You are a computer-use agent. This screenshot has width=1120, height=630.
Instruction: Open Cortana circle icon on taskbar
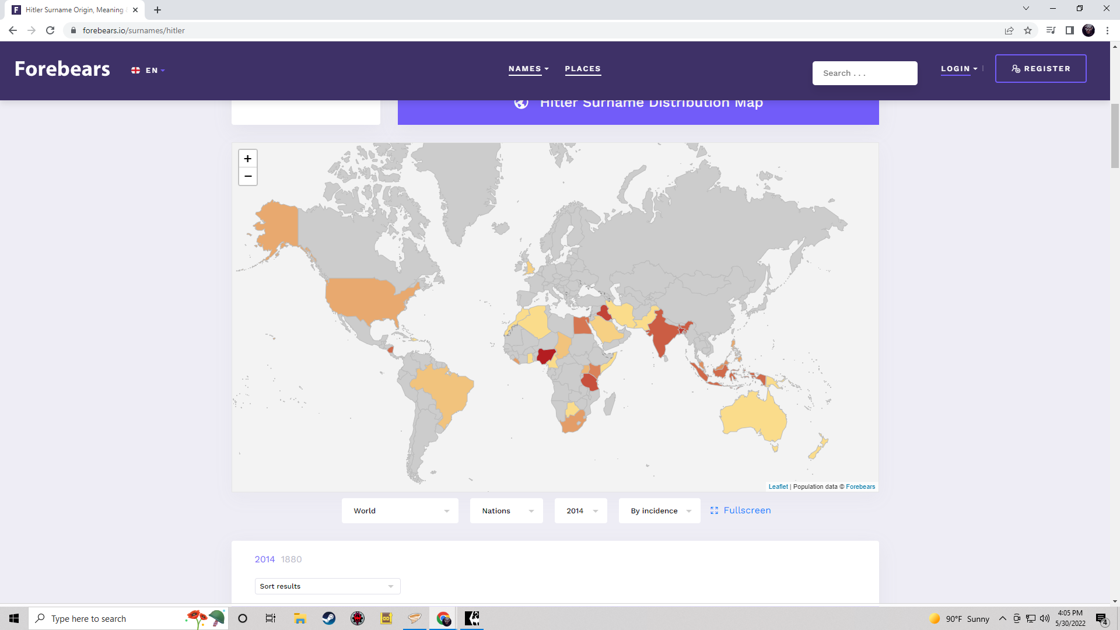243,618
